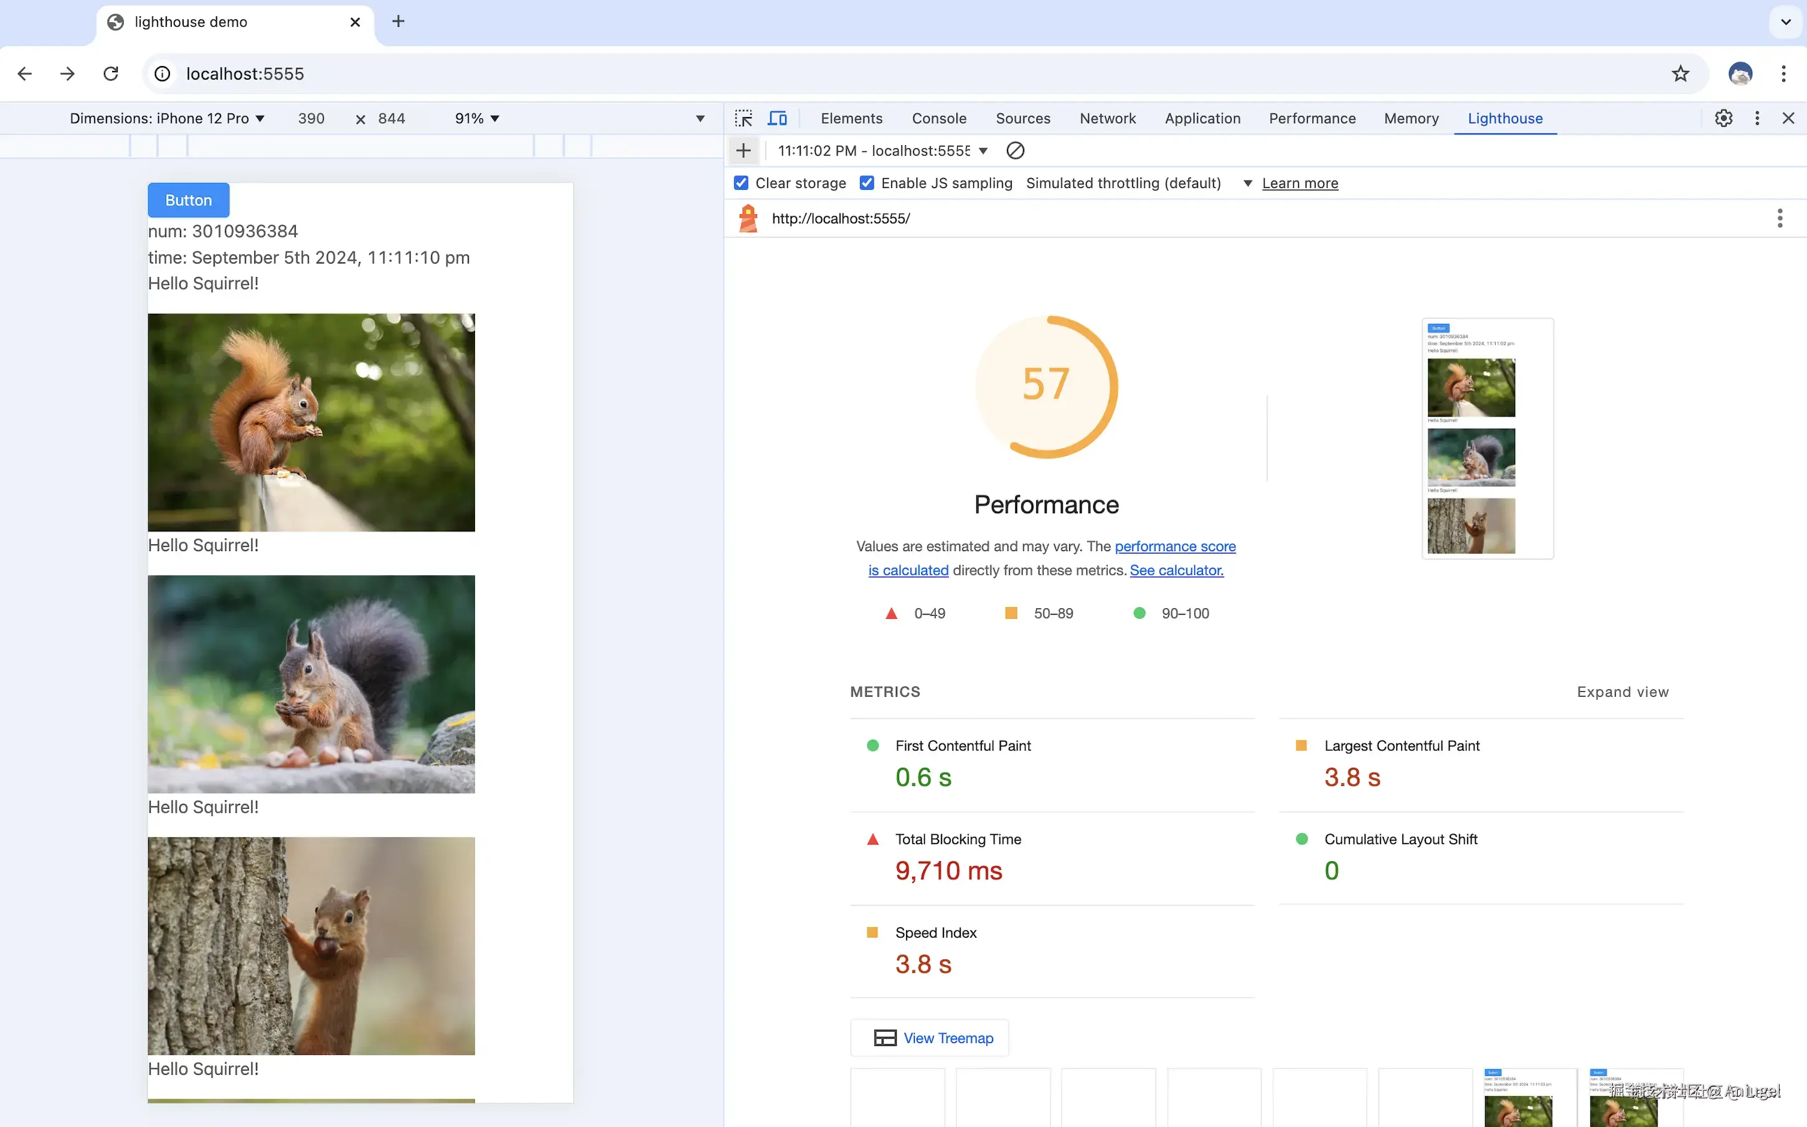Click the inspect element selector icon
The width and height of the screenshot is (1807, 1127).
[743, 118]
